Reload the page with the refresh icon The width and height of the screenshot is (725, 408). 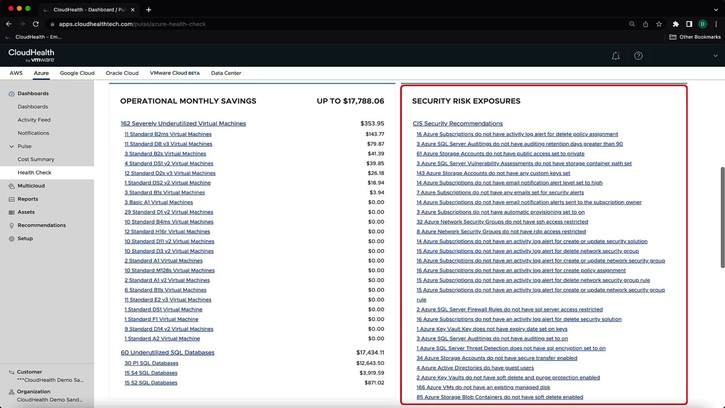tap(36, 24)
